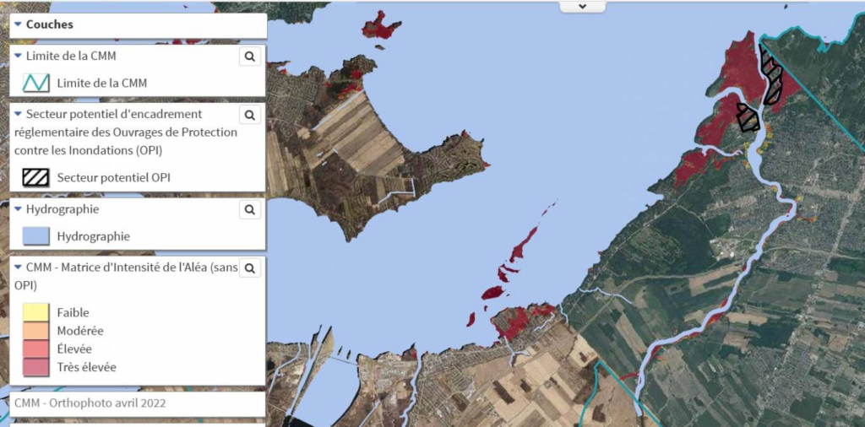This screenshot has width=865, height=427.
Task: Select CMM - Orthophoto avril 2022 layer
Action: point(90,403)
